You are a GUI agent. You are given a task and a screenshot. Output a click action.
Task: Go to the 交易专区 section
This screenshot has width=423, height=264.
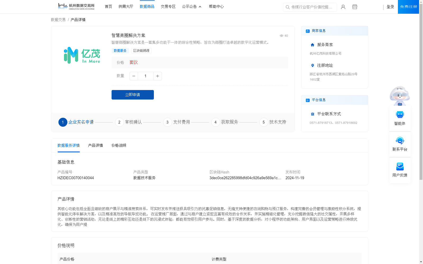click(168, 7)
